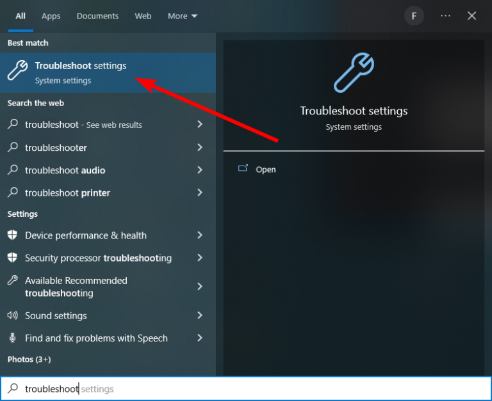Screen dimensions: 492x401
Task: Click the F user account avatar
Action: [x=414, y=15]
